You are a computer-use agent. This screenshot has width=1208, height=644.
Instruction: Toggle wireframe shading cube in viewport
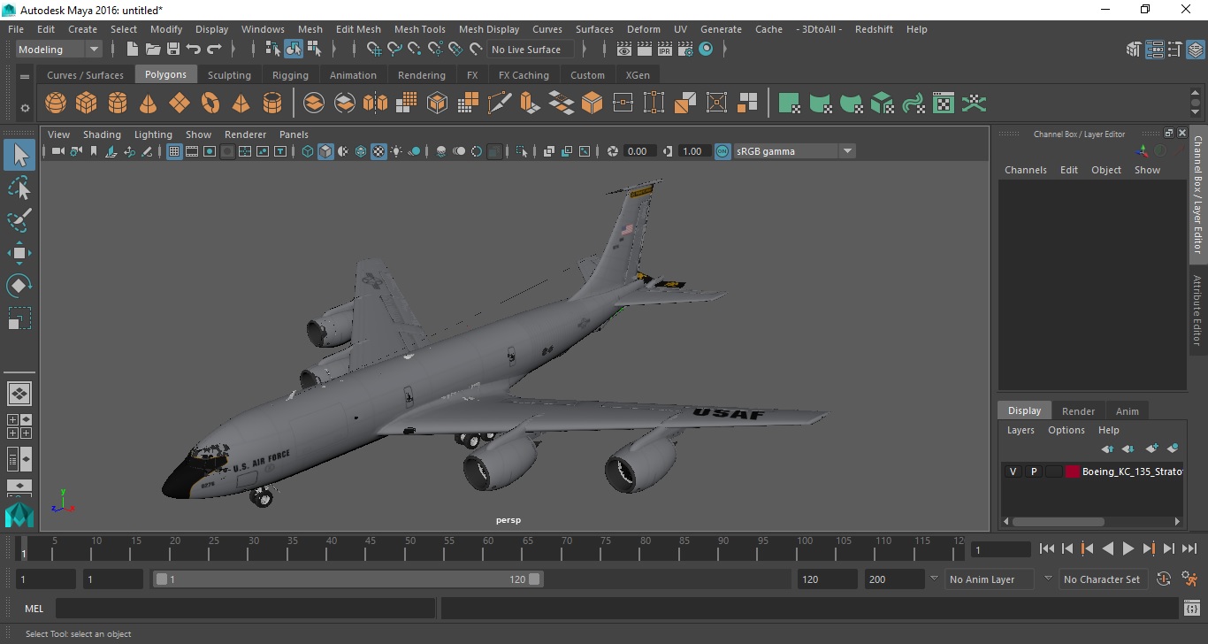(308, 151)
